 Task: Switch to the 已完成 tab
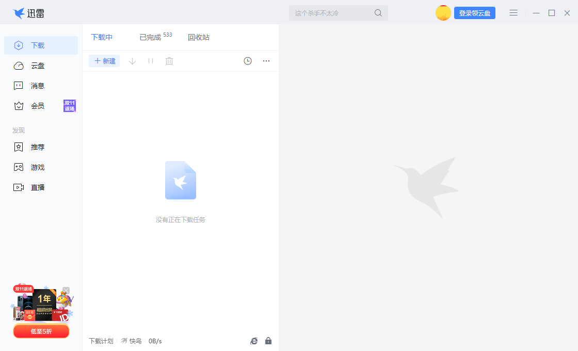point(150,37)
